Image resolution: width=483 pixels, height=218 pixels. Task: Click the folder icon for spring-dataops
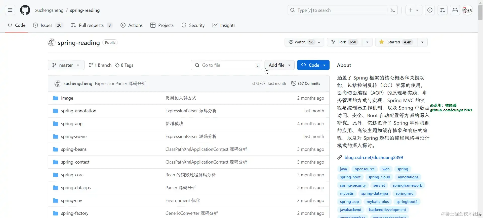coord(56,188)
